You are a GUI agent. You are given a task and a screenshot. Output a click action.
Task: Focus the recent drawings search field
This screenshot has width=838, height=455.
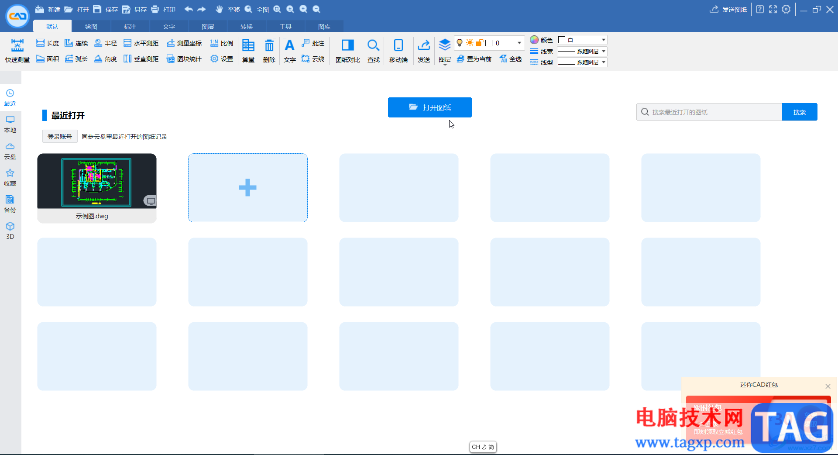[x=709, y=112]
